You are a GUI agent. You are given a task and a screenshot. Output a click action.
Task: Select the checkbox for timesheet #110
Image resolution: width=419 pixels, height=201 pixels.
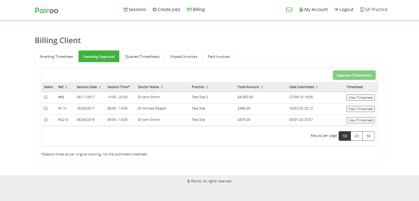(x=46, y=108)
